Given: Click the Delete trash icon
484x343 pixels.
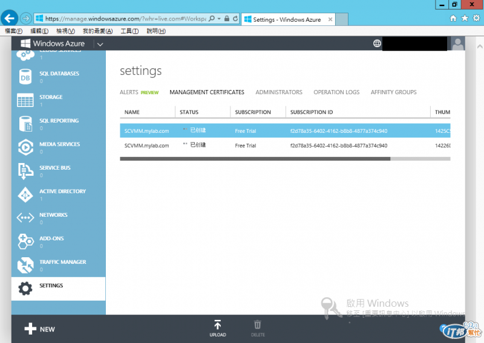Looking at the screenshot, I should (x=258, y=324).
